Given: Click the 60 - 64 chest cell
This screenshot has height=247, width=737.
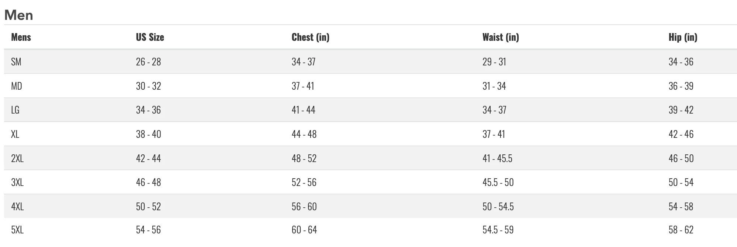Looking at the screenshot, I should point(304,230).
